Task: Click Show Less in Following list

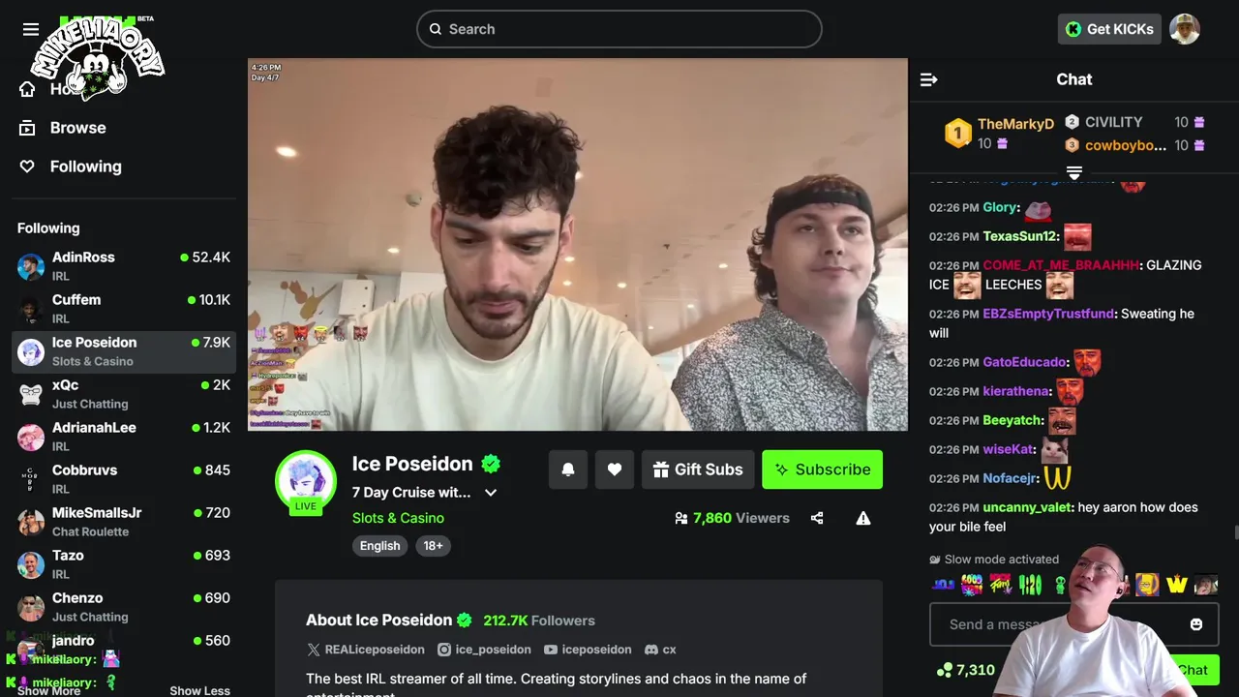Action: [x=199, y=690]
